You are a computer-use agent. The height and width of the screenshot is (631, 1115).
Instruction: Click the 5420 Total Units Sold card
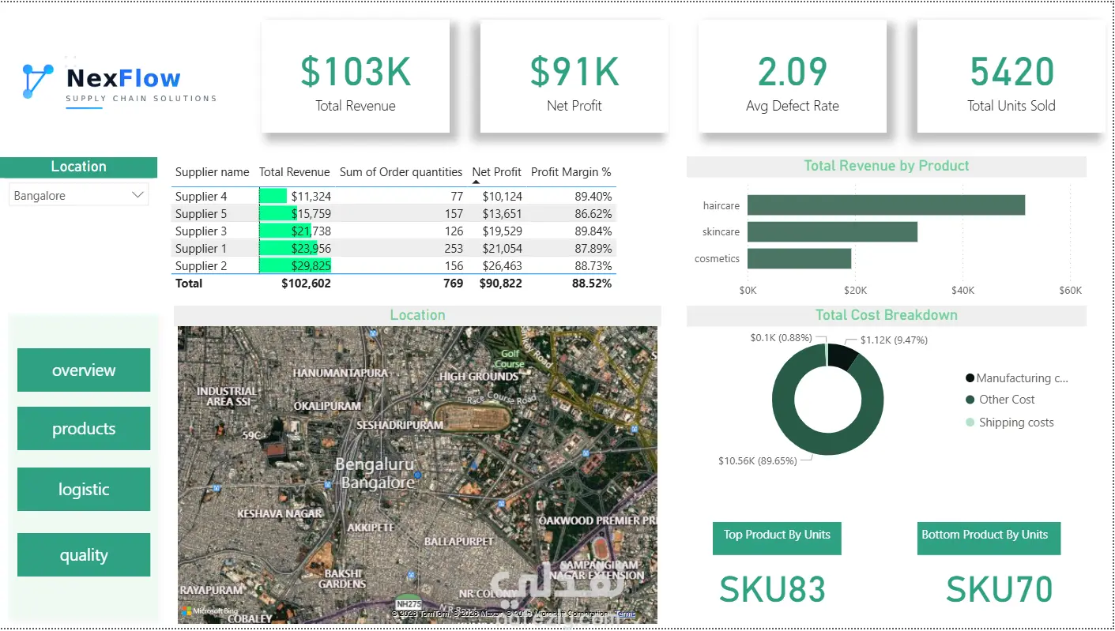(1011, 76)
